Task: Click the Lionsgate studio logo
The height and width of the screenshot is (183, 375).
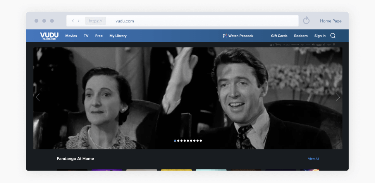Action: click(x=295, y=44)
